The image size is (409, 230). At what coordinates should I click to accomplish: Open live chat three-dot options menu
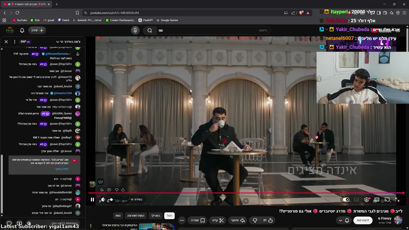15,42
